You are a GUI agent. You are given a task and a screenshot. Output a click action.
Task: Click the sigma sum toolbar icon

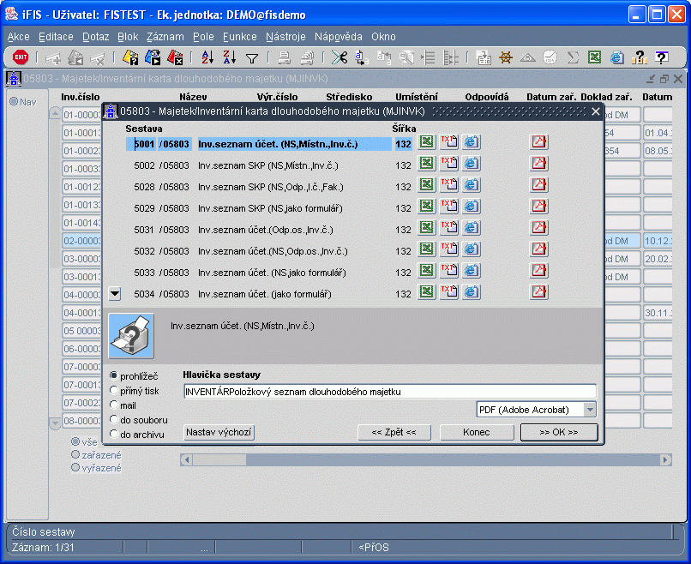pyautogui.click(x=573, y=57)
